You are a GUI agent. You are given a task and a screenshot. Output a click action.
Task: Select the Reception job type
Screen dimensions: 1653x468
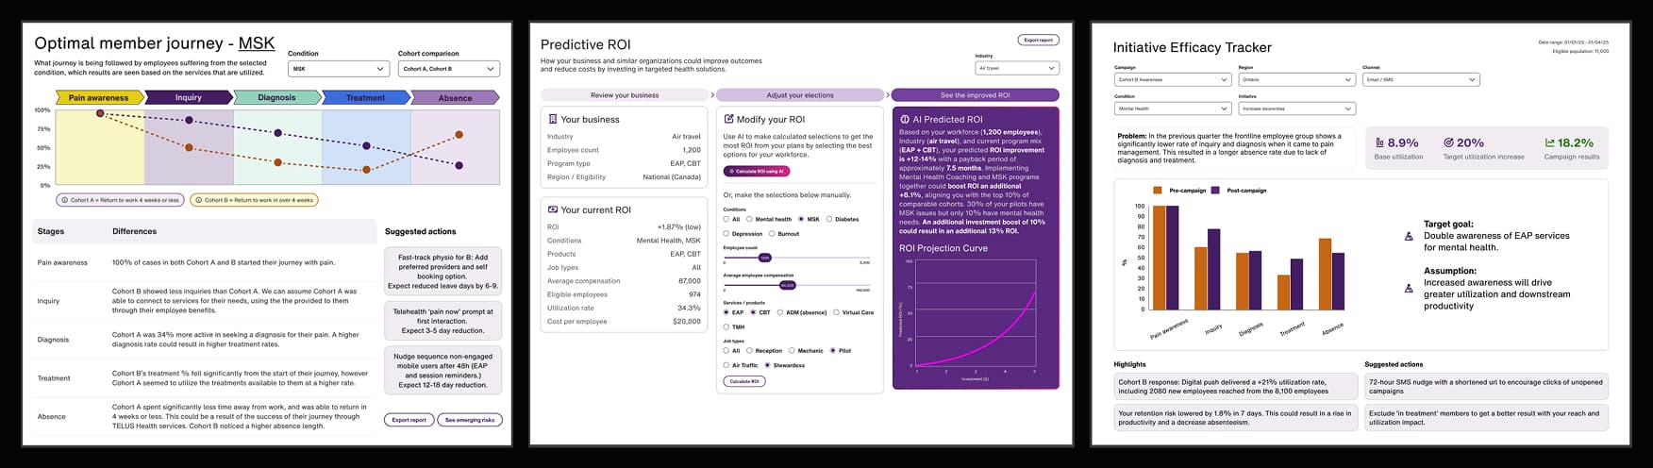click(749, 350)
